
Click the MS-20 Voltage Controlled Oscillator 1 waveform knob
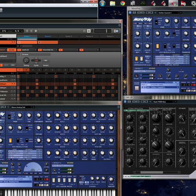[156, 118]
